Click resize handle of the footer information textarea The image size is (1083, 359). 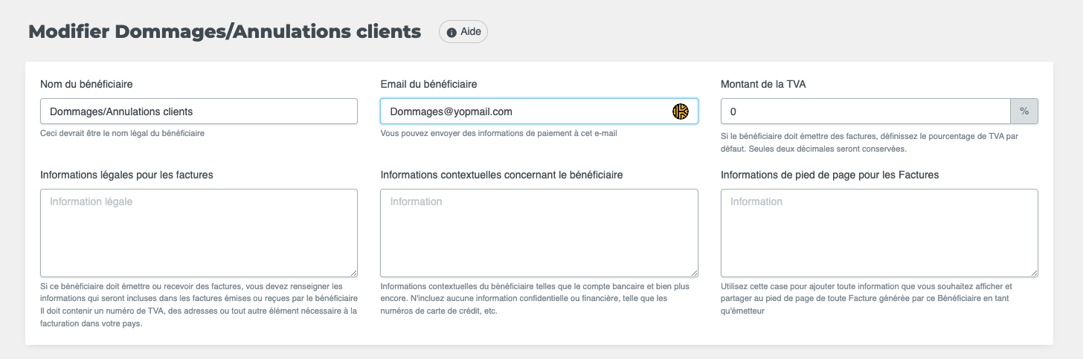tap(1034, 273)
